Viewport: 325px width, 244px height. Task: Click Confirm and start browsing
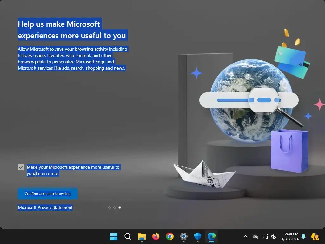48,193
